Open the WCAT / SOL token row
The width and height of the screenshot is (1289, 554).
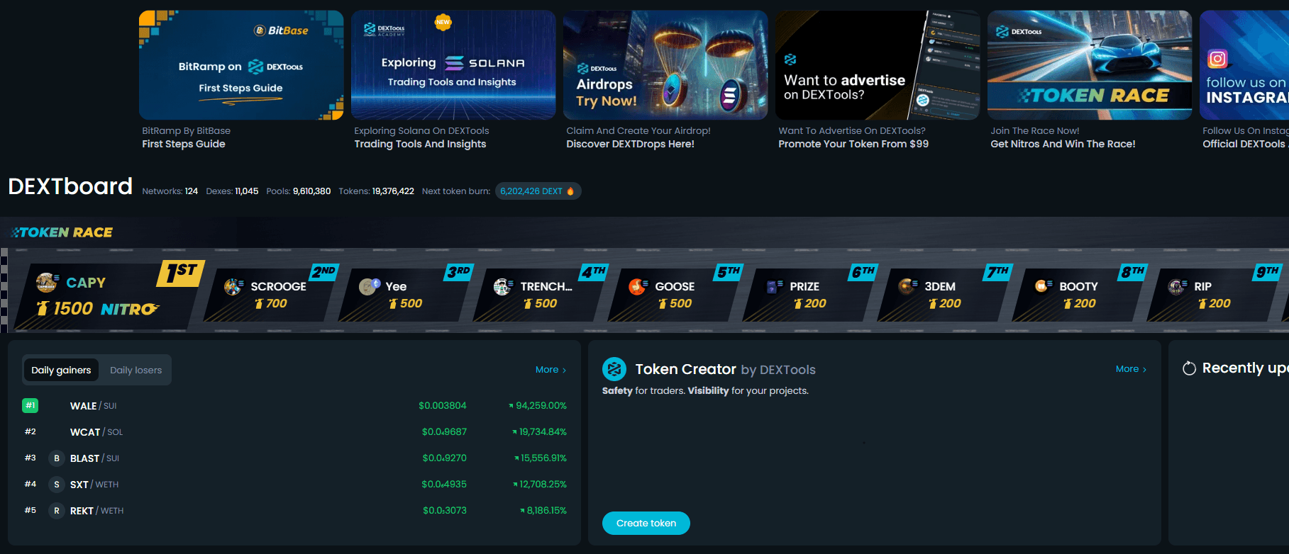(x=294, y=432)
